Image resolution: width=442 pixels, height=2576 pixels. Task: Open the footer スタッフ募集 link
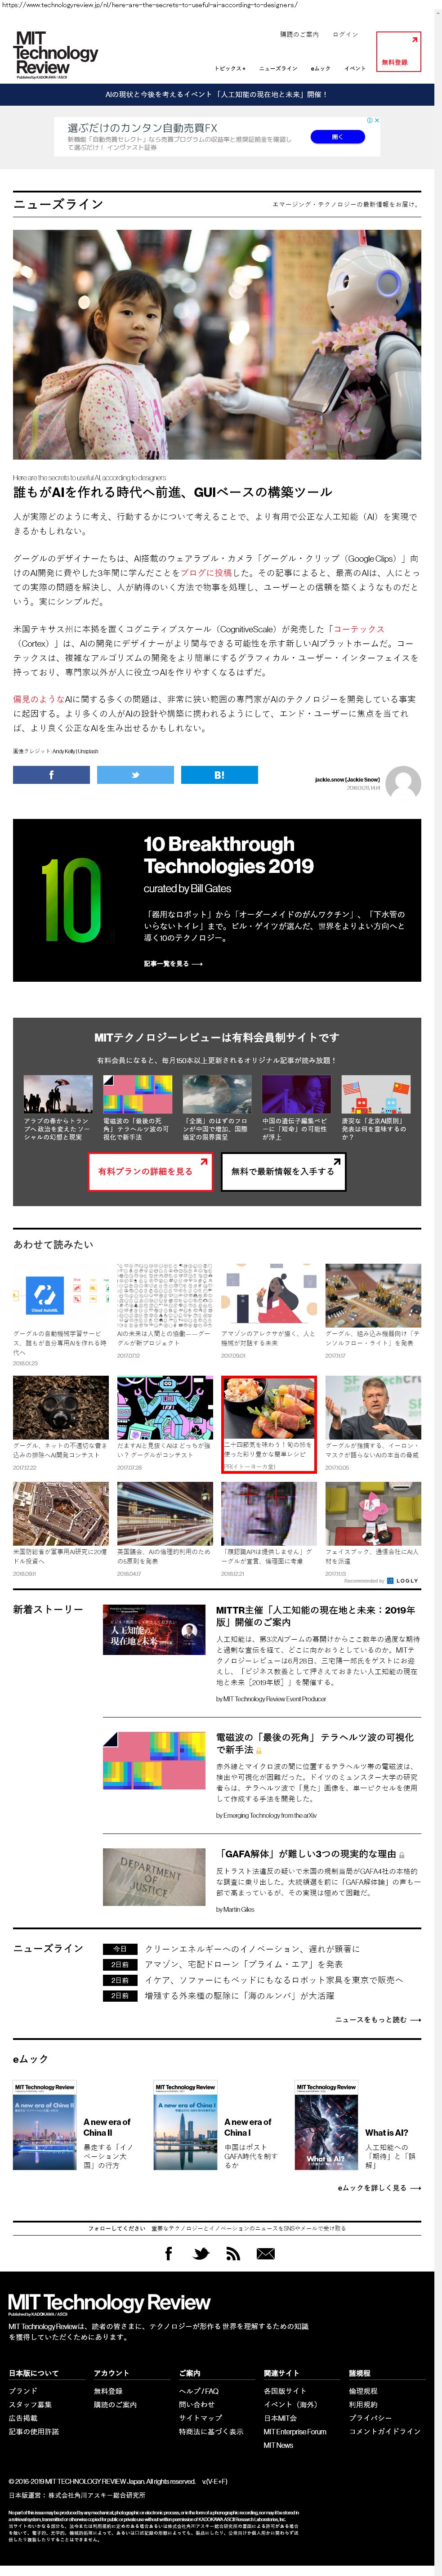[x=30, y=2404]
